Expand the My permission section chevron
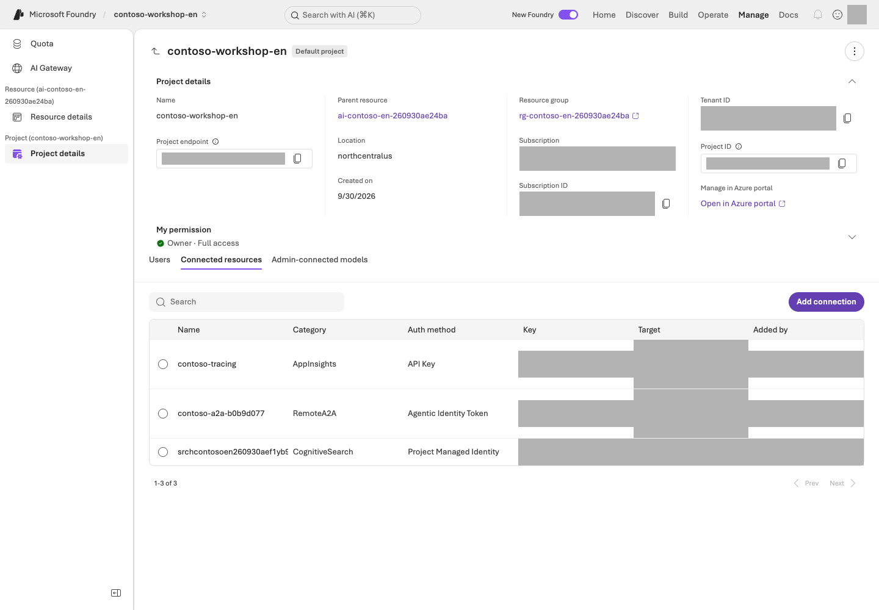This screenshot has height=610, width=879. tap(852, 237)
